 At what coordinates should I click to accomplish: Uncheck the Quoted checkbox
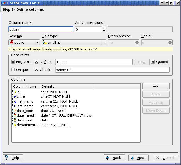point(153,62)
